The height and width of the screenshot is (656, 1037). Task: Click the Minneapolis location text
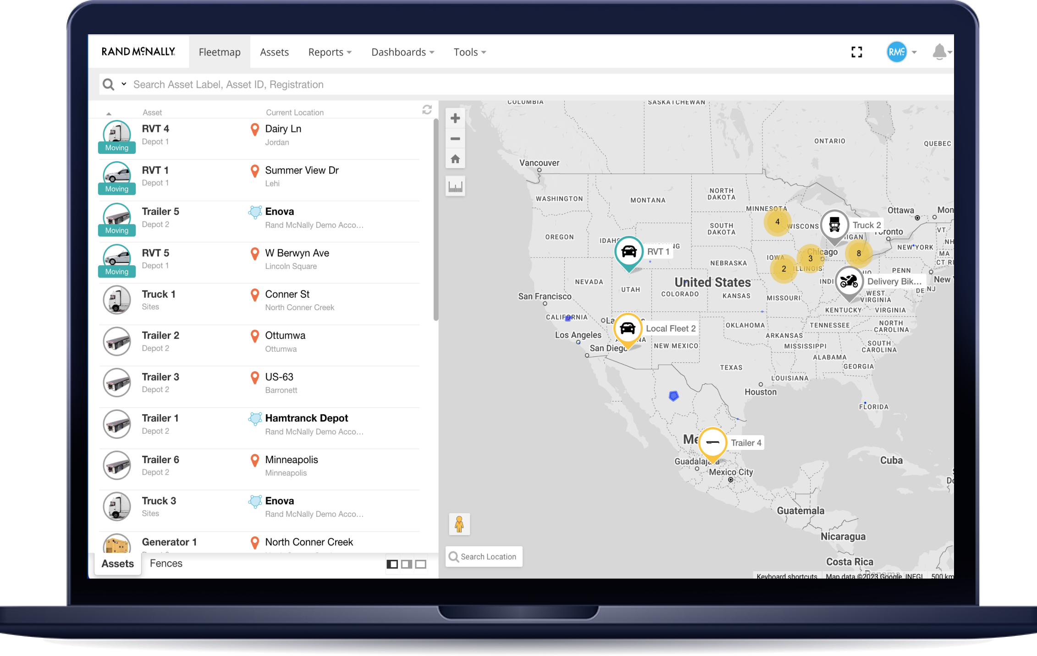pyautogui.click(x=291, y=459)
